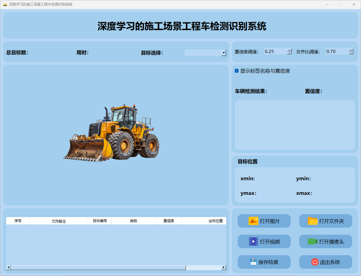Click the 置信度 column header in table
Screen dimensions: 361x276
pyautogui.click(x=168, y=221)
